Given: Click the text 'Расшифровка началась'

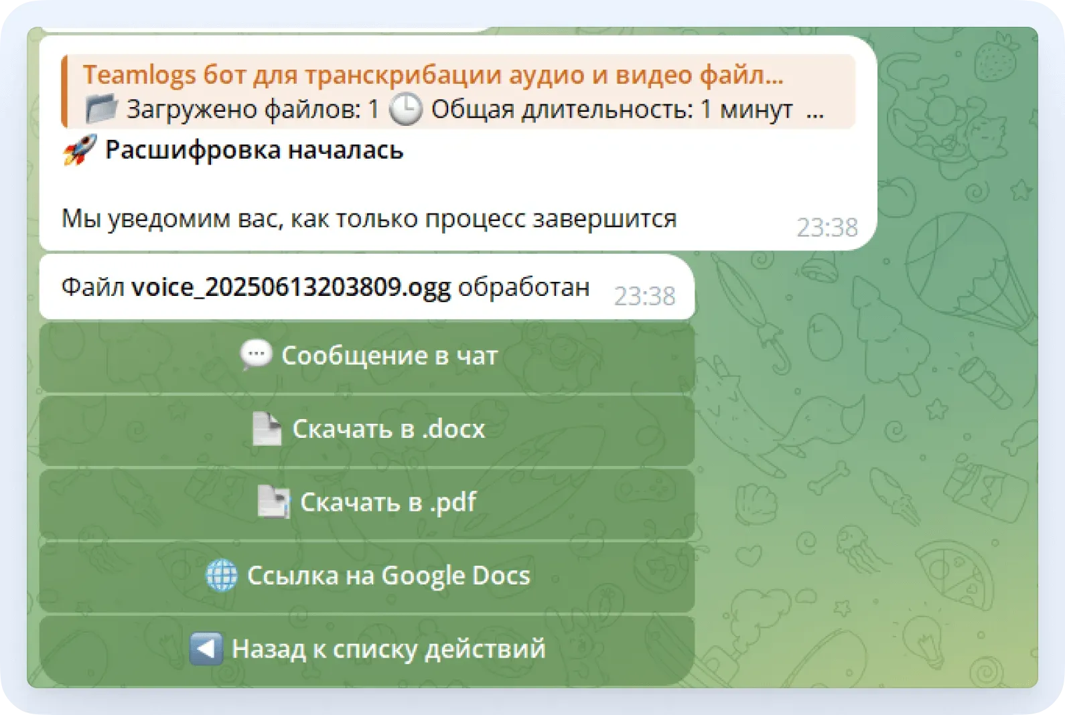Looking at the screenshot, I should 255,150.
